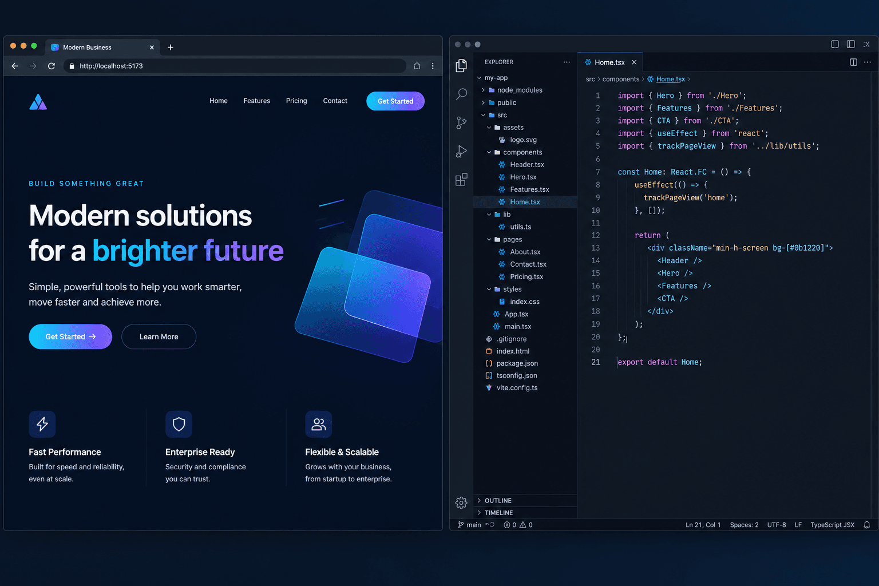Screen dimensions: 879x586
Task: Open the browser three-dot menu
Action: coord(433,66)
